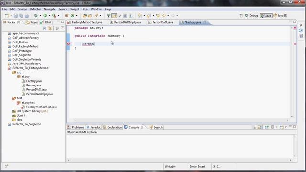
Task: Open the Debug launch dropdown arrow
Action: coord(40,16)
